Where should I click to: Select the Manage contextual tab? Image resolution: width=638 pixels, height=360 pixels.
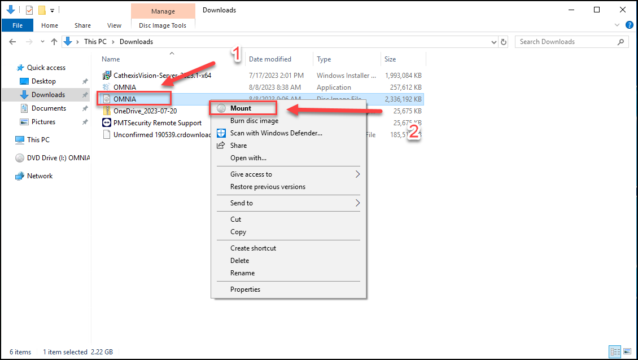[163, 11]
